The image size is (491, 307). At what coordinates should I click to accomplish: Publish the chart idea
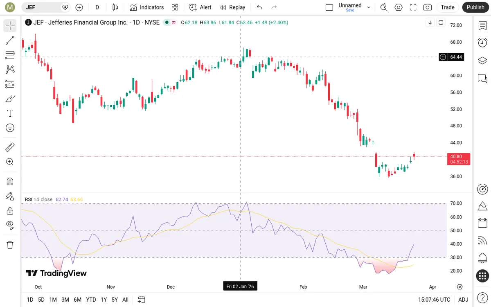pos(475,7)
